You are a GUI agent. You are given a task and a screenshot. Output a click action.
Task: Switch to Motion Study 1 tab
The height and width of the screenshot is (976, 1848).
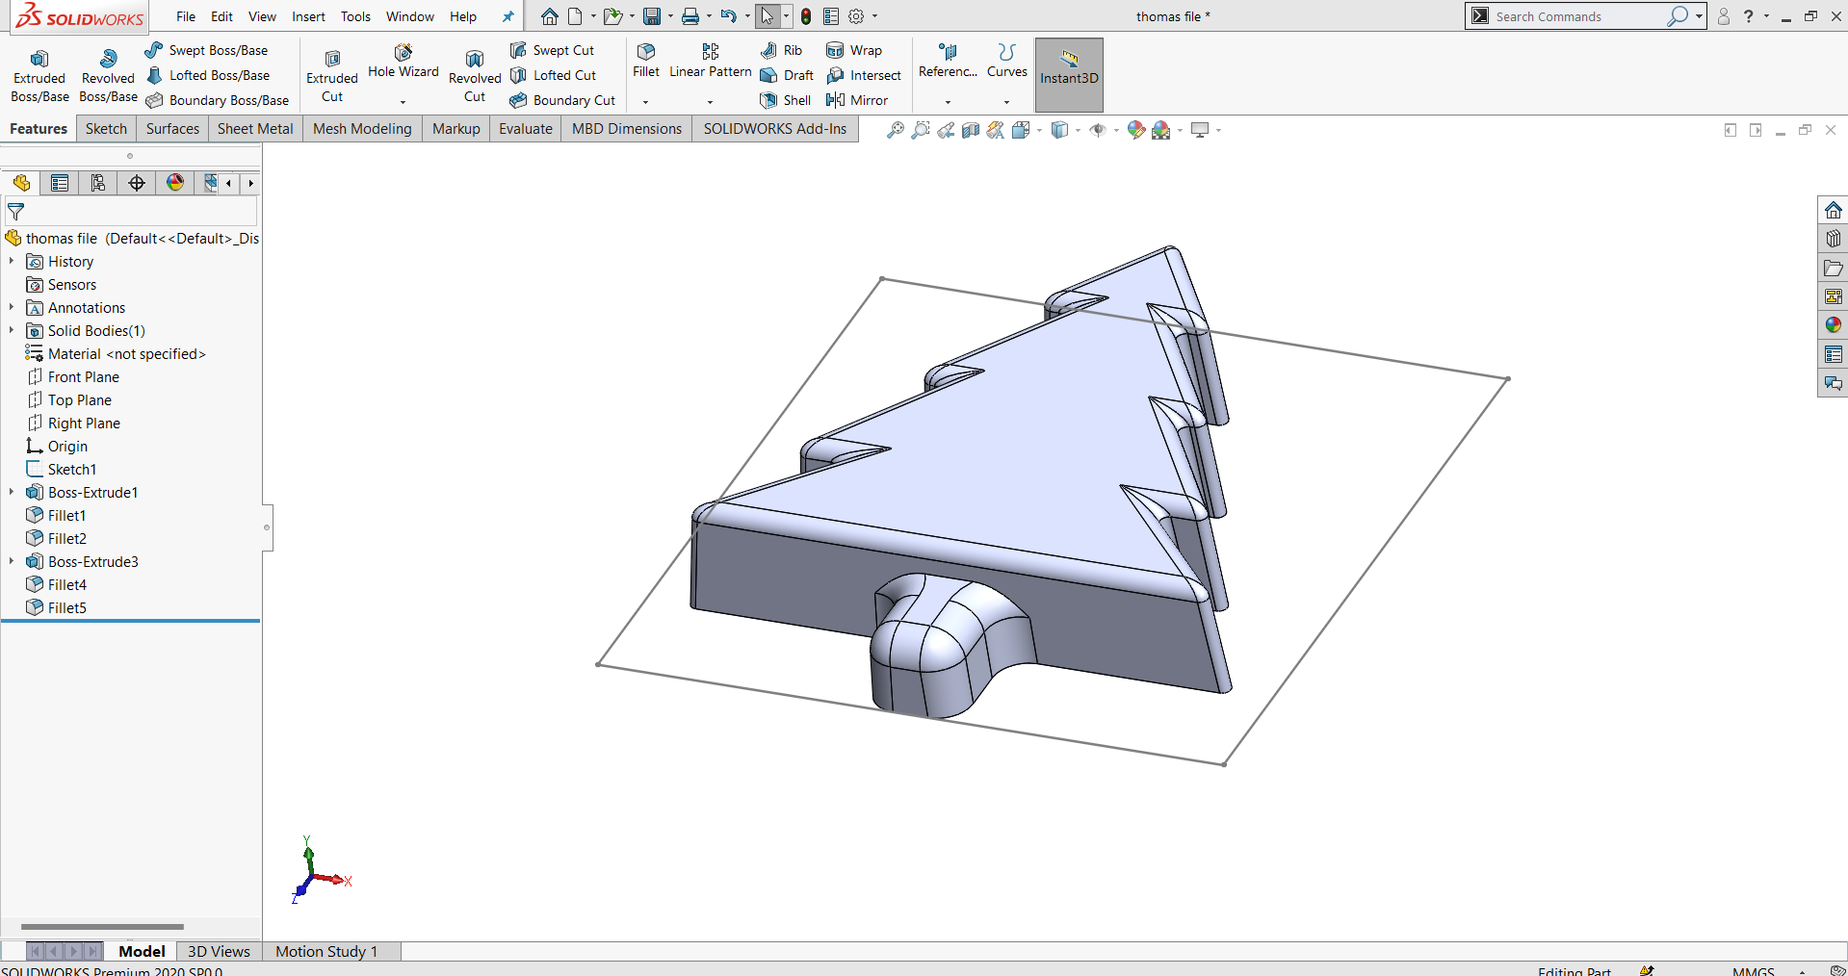[326, 951]
